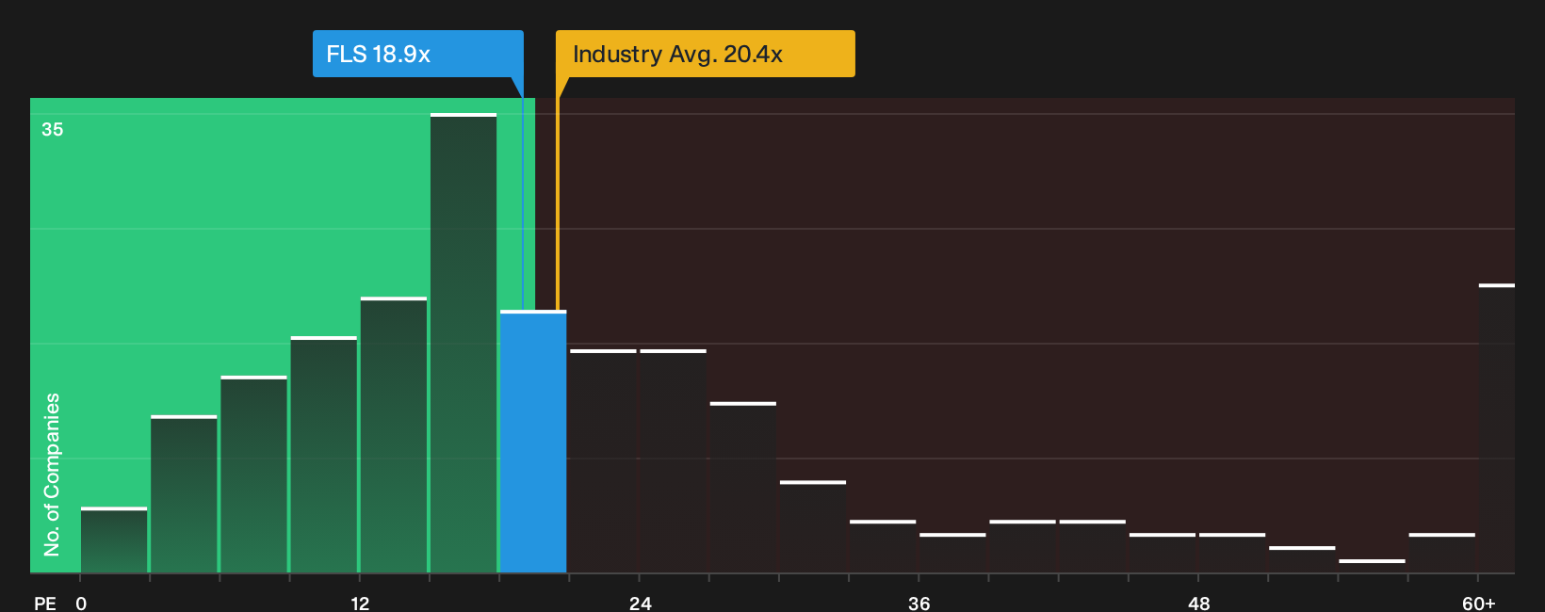The height and width of the screenshot is (612, 1545).
Task: Click the x-axis value '0'
Action: [x=81, y=604]
